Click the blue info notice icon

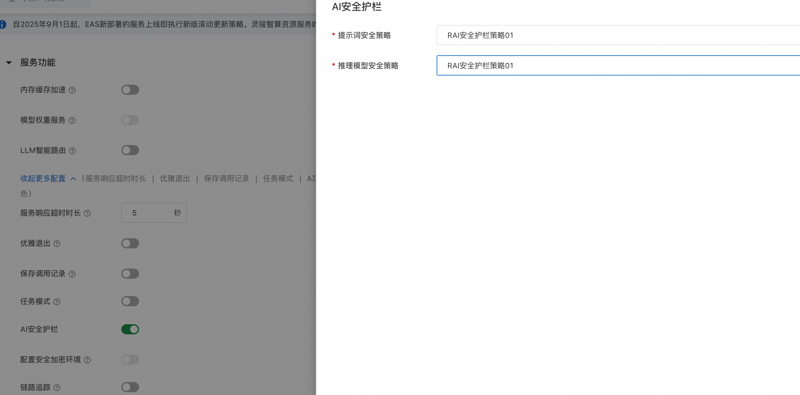(3, 24)
